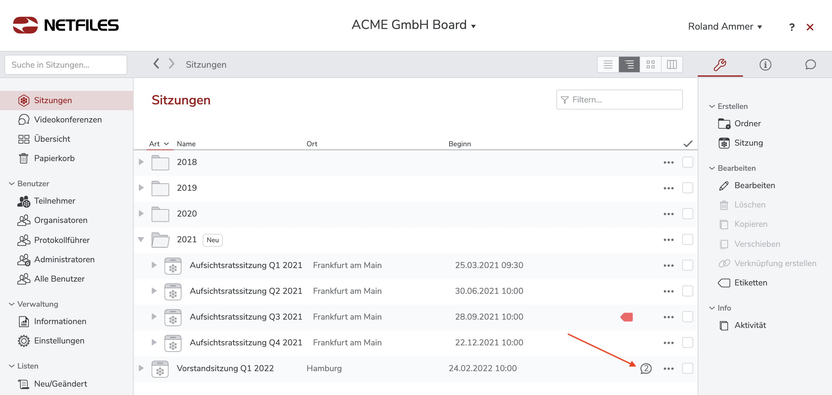This screenshot has width=832, height=395.
Task: Select checkbox of Aufsichtsratssitzung Q2 2021
Action: pyautogui.click(x=687, y=291)
